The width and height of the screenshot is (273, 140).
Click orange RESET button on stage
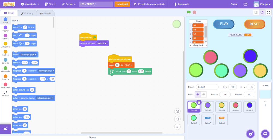[254, 24]
